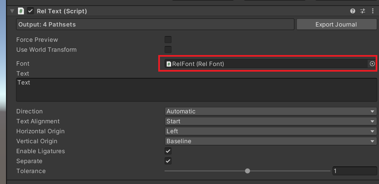Viewport: 379px width, 184px height.
Task: Open the Text Alignment dropdown
Action: click(x=271, y=121)
